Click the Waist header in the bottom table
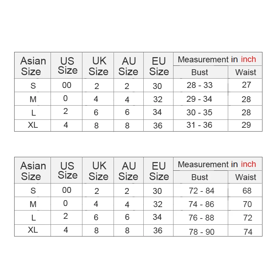Image resolution: width=277 pixels, height=277 pixels. click(x=245, y=177)
